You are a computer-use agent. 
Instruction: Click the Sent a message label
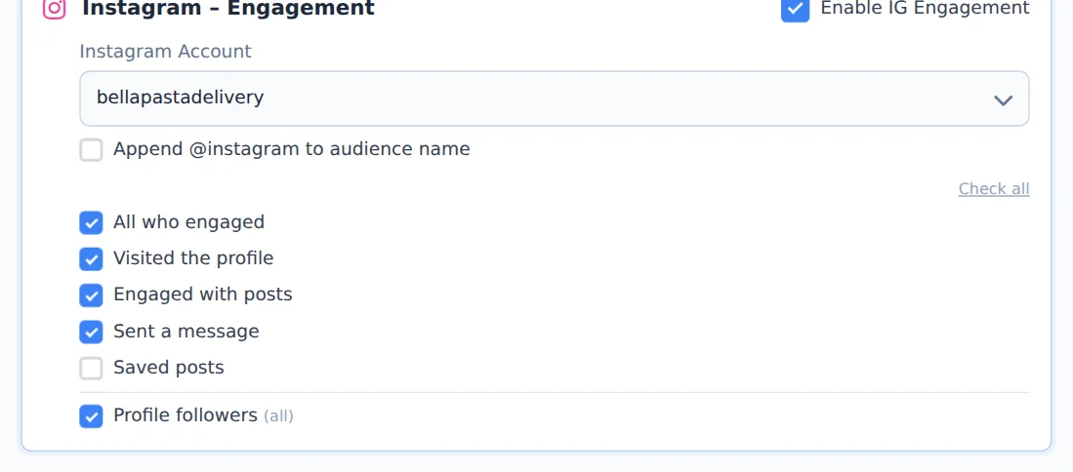pyautogui.click(x=186, y=332)
